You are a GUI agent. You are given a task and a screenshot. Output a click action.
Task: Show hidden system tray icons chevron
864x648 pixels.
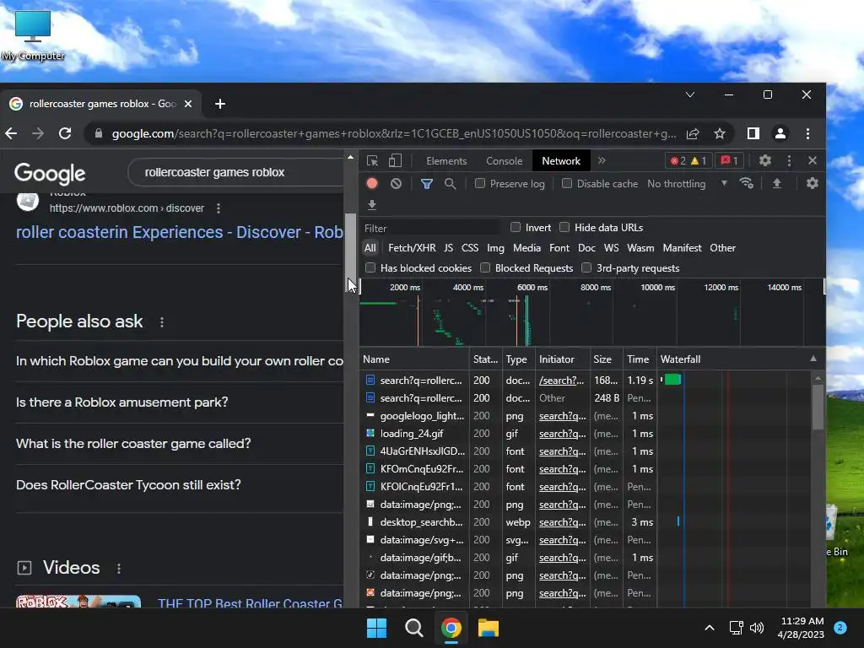click(x=710, y=628)
